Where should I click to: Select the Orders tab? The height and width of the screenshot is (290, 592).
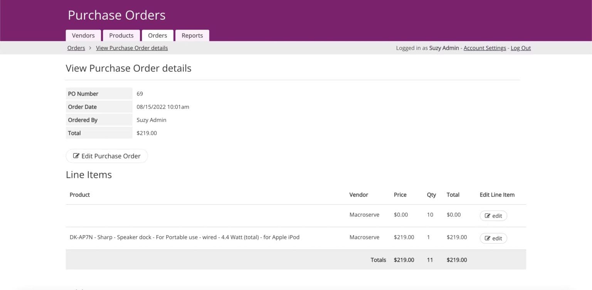click(x=157, y=35)
